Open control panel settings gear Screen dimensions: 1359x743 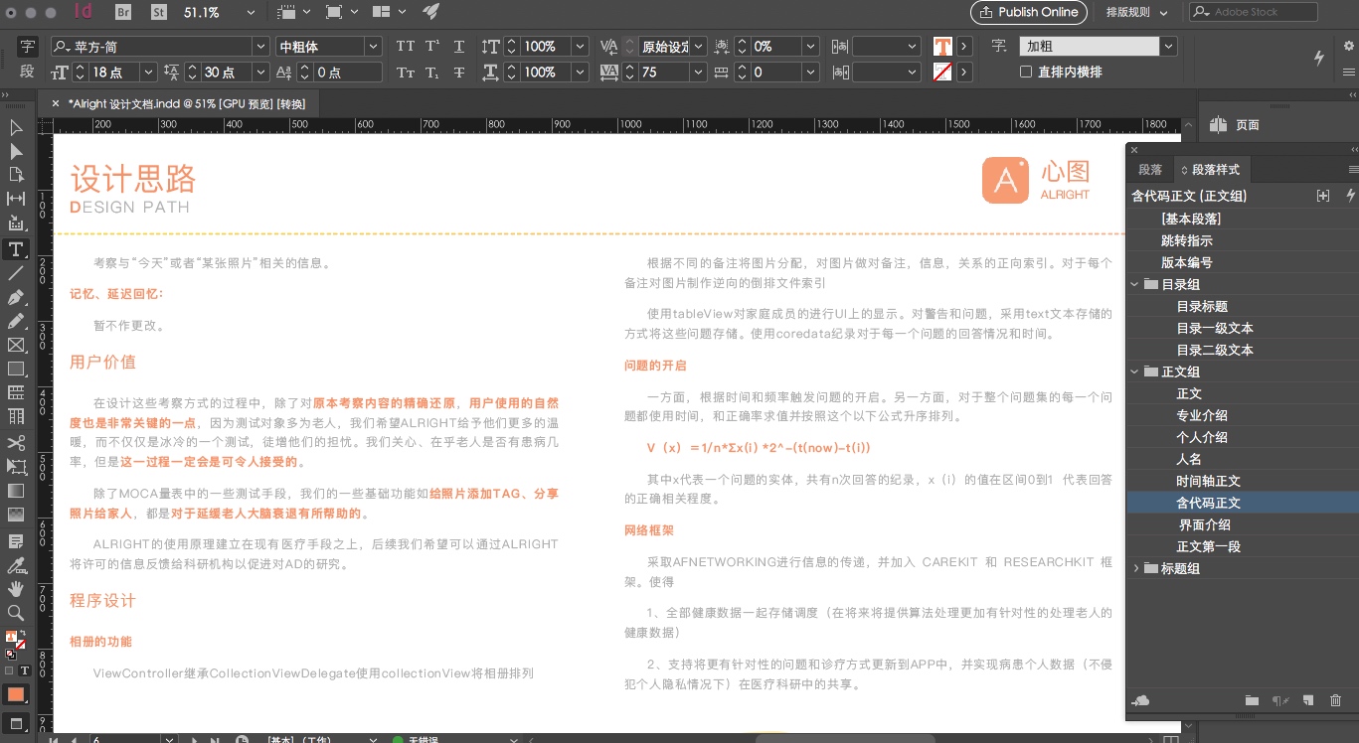(1349, 46)
